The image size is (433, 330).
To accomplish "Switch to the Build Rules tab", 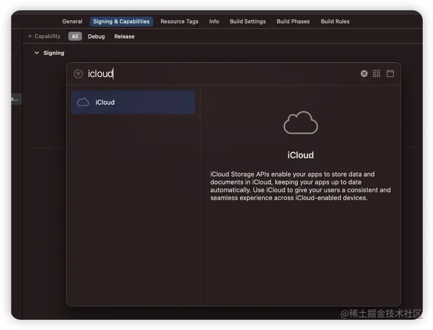I will (x=335, y=21).
